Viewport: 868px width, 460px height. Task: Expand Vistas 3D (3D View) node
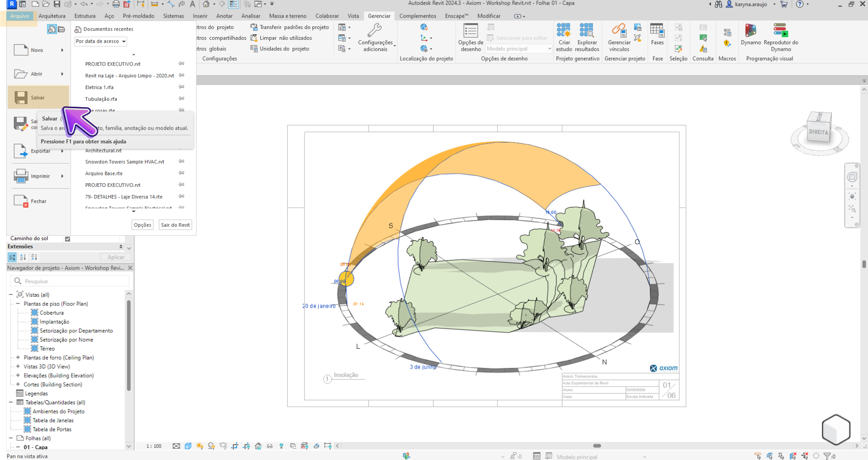(18, 366)
